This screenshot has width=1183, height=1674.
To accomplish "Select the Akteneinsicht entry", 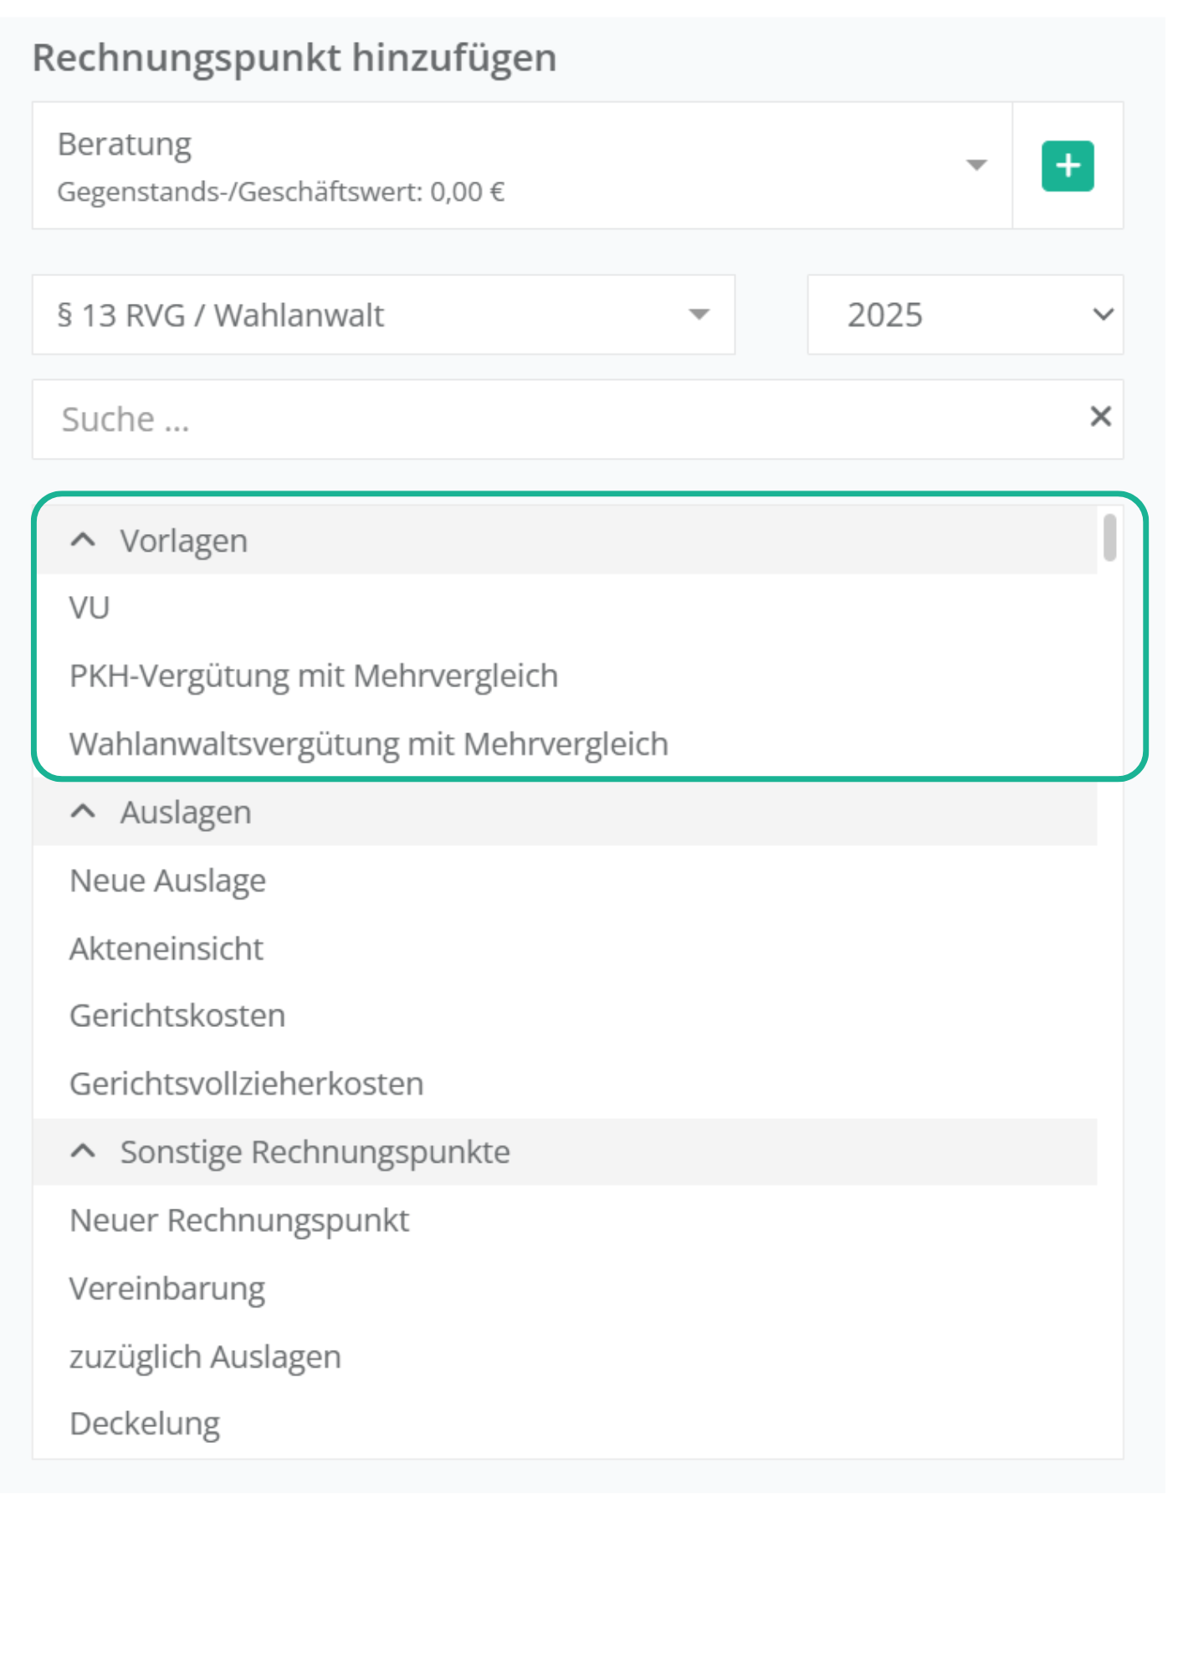I will pos(166,948).
